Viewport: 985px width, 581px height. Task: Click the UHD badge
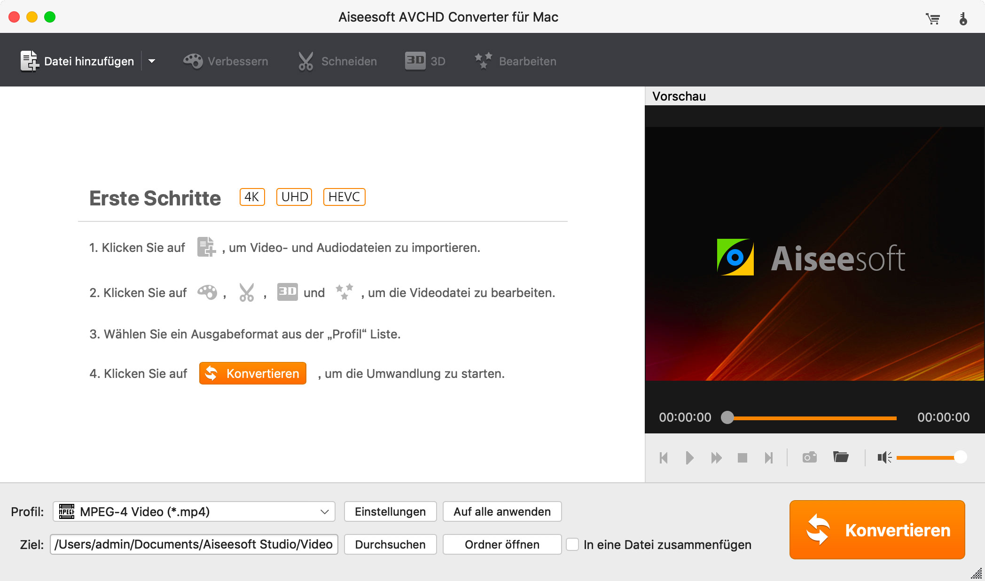(x=294, y=197)
